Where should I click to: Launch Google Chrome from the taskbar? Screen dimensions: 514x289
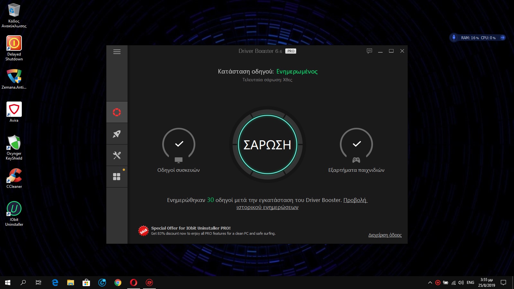(118, 283)
